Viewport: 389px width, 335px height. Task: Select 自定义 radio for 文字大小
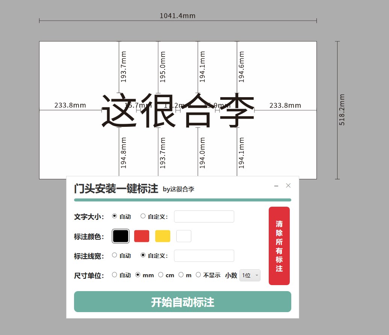click(143, 216)
